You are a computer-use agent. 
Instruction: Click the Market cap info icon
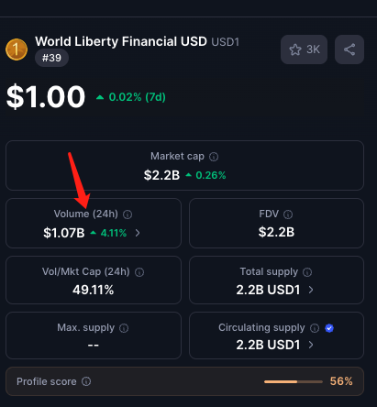(x=214, y=157)
